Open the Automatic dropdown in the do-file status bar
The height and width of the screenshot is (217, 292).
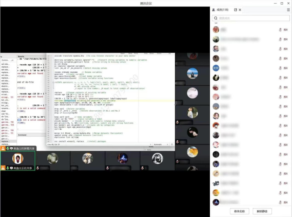point(158,145)
